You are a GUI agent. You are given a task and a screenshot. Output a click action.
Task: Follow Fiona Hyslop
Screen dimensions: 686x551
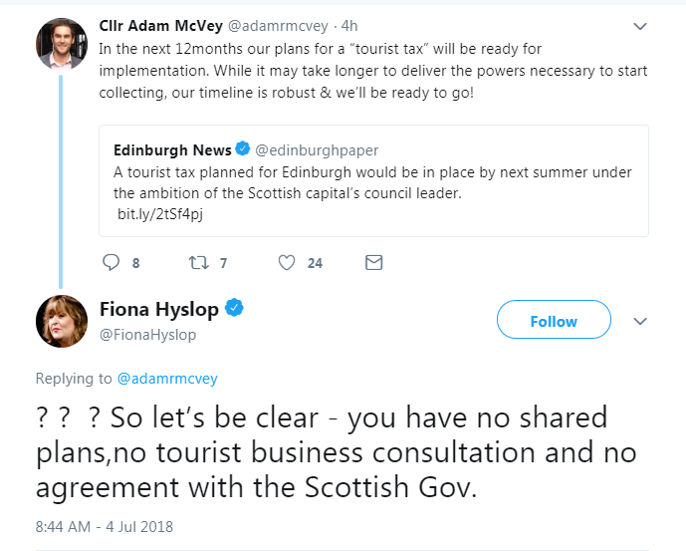click(x=553, y=321)
